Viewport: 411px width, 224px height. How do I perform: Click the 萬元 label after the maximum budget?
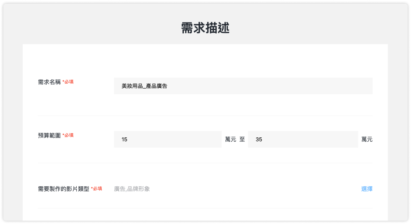(367, 139)
